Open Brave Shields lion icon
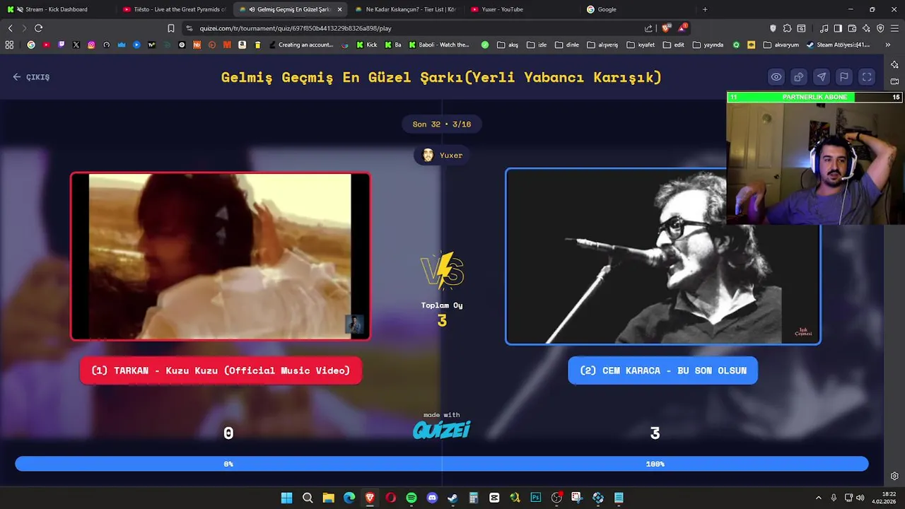Viewport: 905px width, 509px height. (x=666, y=28)
